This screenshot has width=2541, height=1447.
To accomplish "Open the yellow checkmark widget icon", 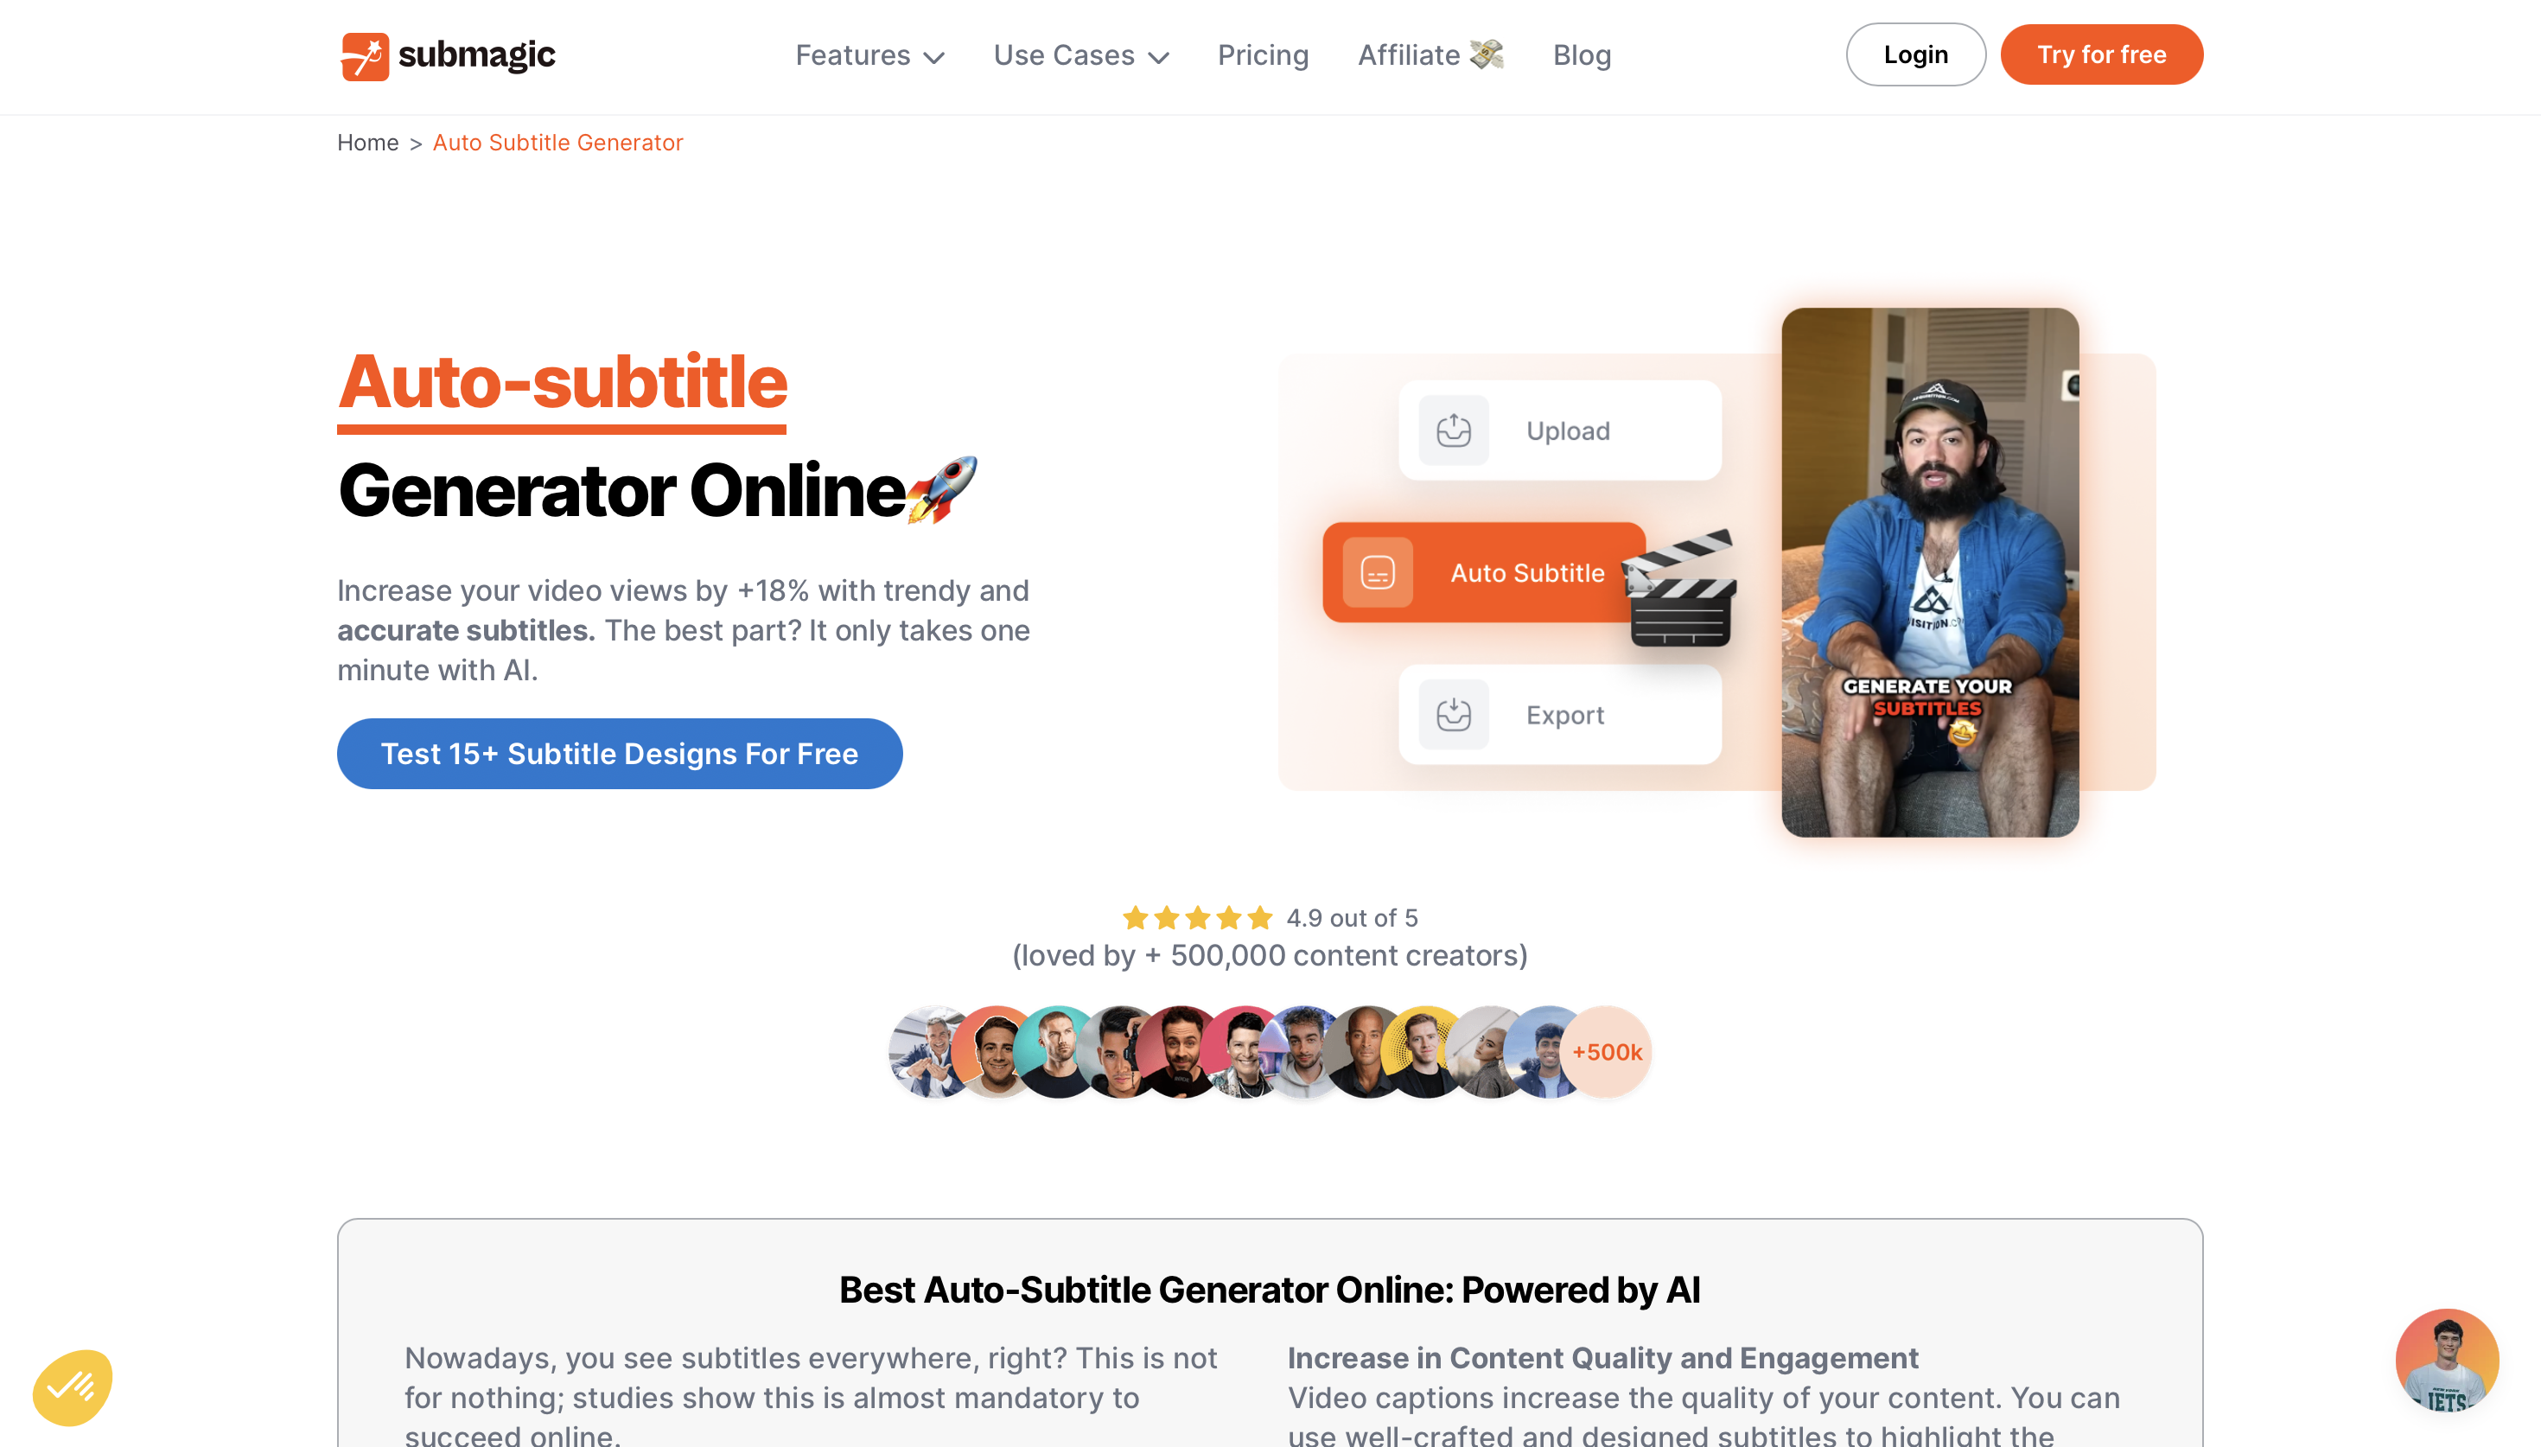I will 73,1387.
